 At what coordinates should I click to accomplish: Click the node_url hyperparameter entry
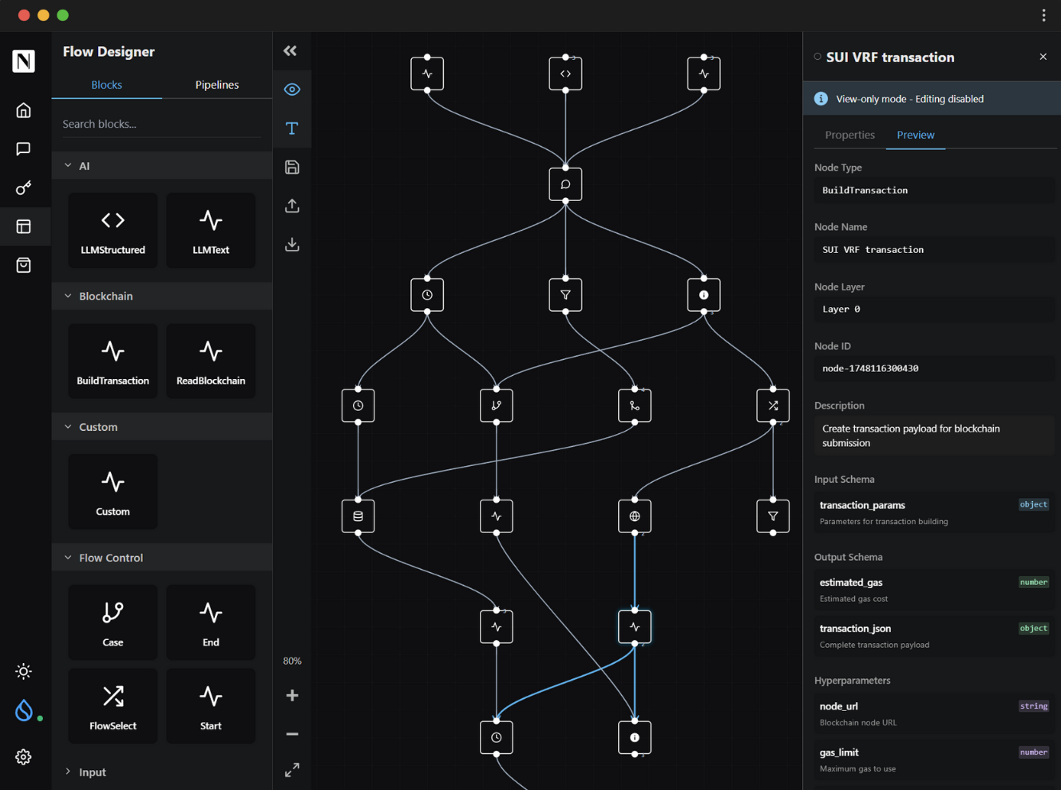click(935, 713)
